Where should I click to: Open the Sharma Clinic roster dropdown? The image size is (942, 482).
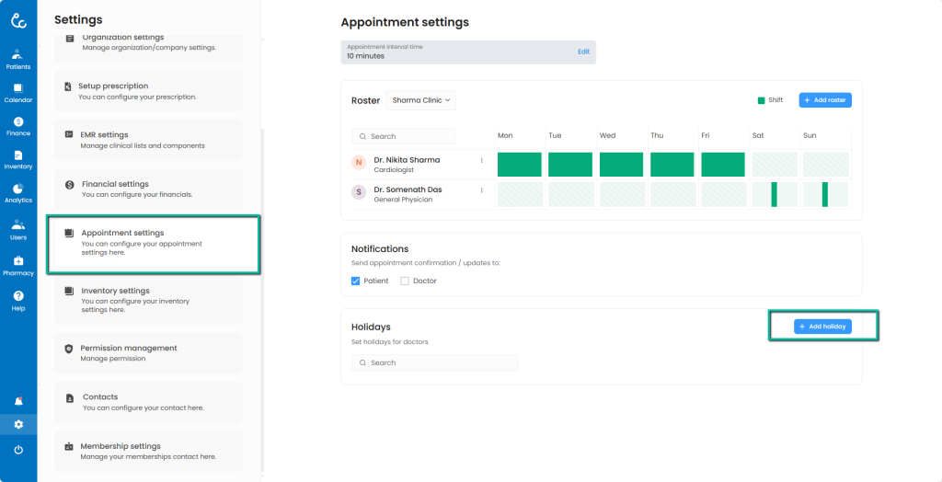(x=422, y=100)
